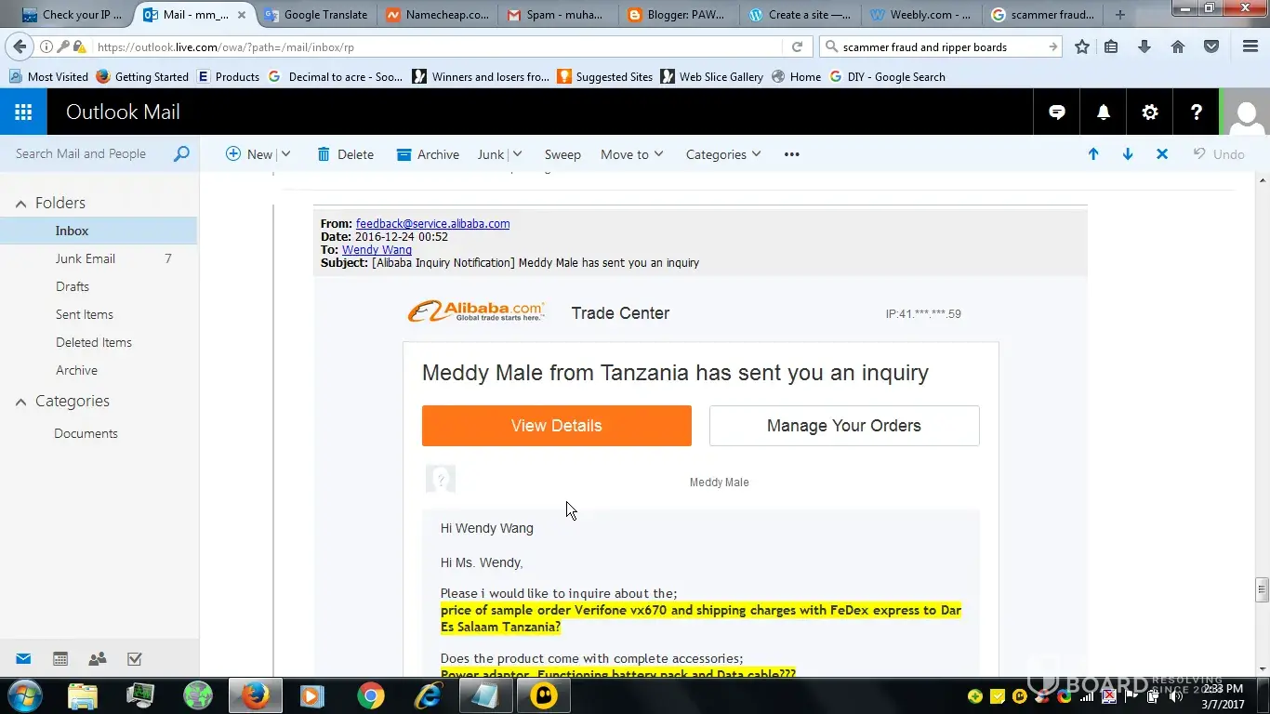Click the page vertical scrollbar thumb
Image resolution: width=1270 pixels, height=714 pixels.
[1262, 588]
